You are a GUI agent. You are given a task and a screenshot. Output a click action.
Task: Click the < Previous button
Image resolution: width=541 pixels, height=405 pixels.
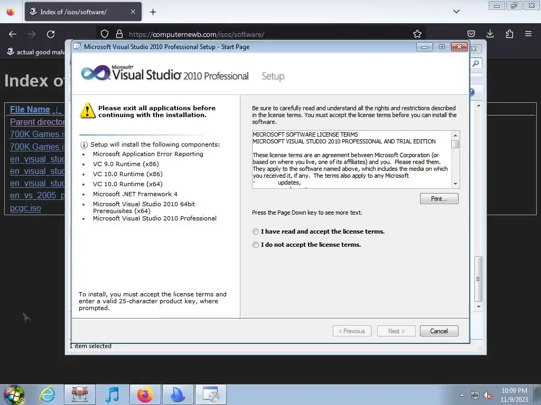click(352, 331)
